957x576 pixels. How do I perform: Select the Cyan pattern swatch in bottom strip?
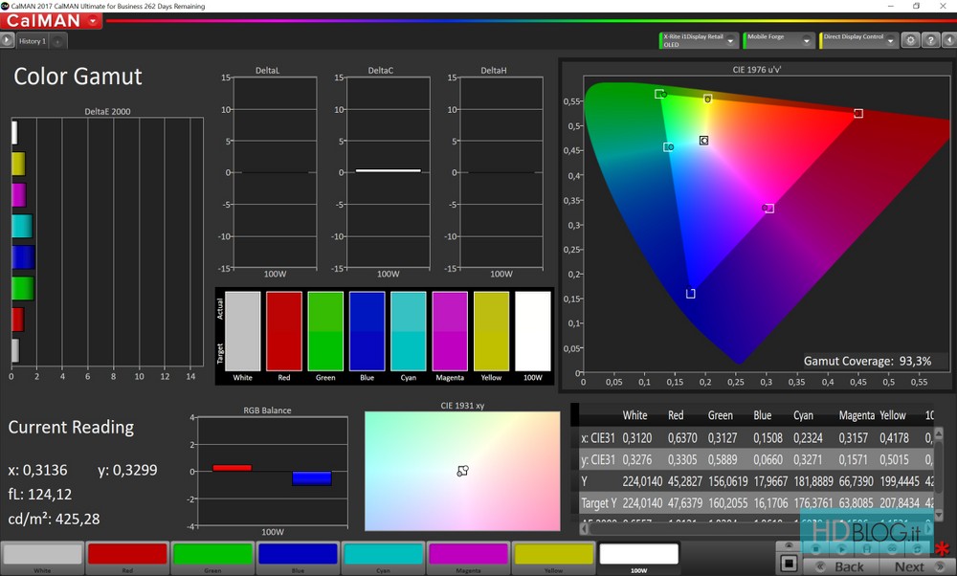point(384,558)
